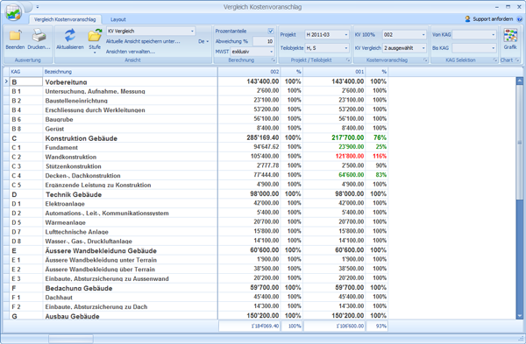Click the 93% footer cell
The image size is (526, 344).
pos(377,326)
